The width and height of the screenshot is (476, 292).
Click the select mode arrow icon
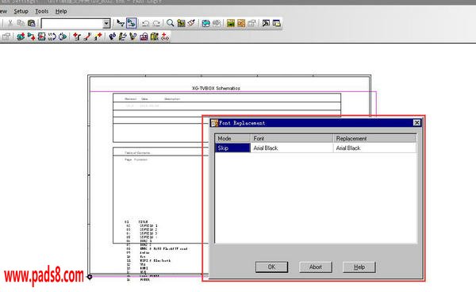[121, 23]
